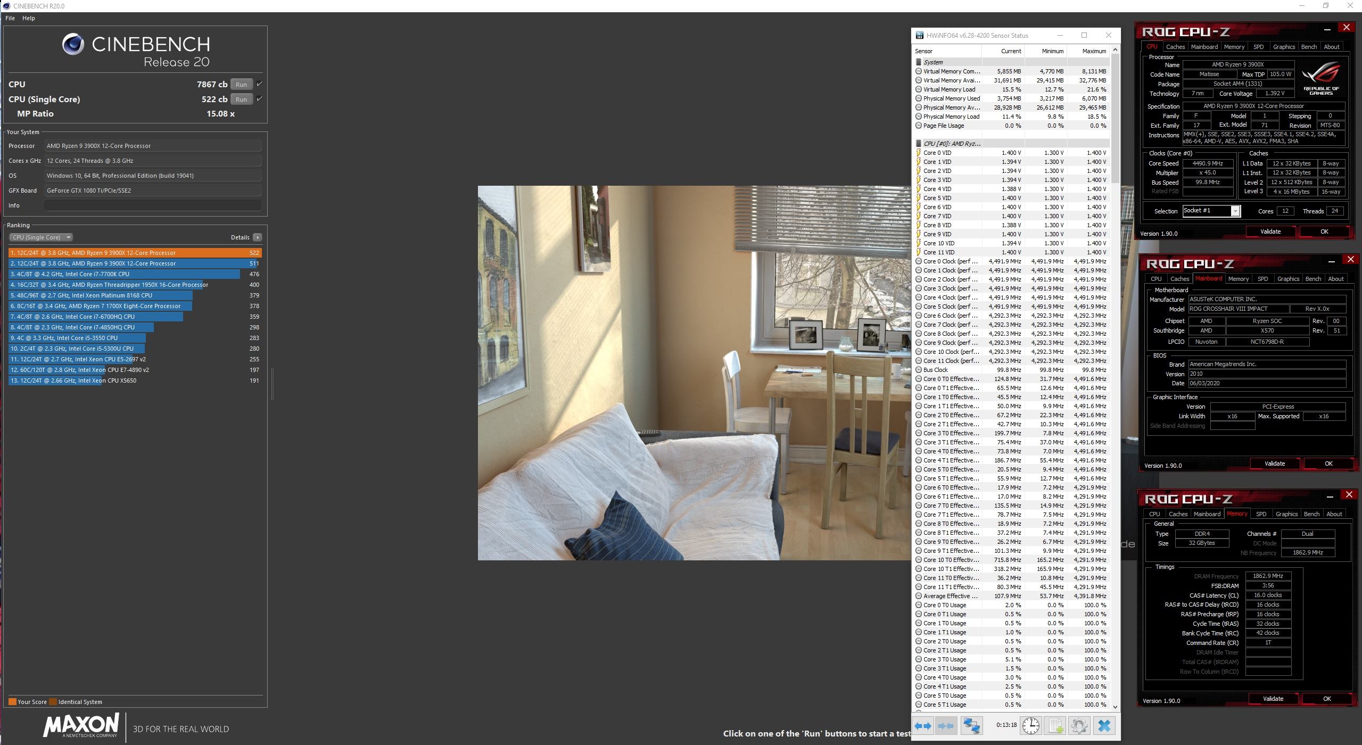Run the CPU (Single Core) benchmark

click(241, 99)
